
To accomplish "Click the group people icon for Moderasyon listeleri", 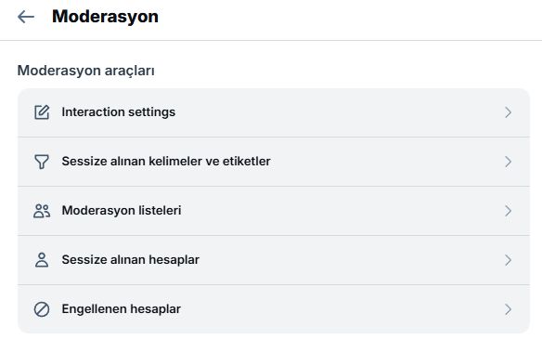I will click(x=42, y=211).
